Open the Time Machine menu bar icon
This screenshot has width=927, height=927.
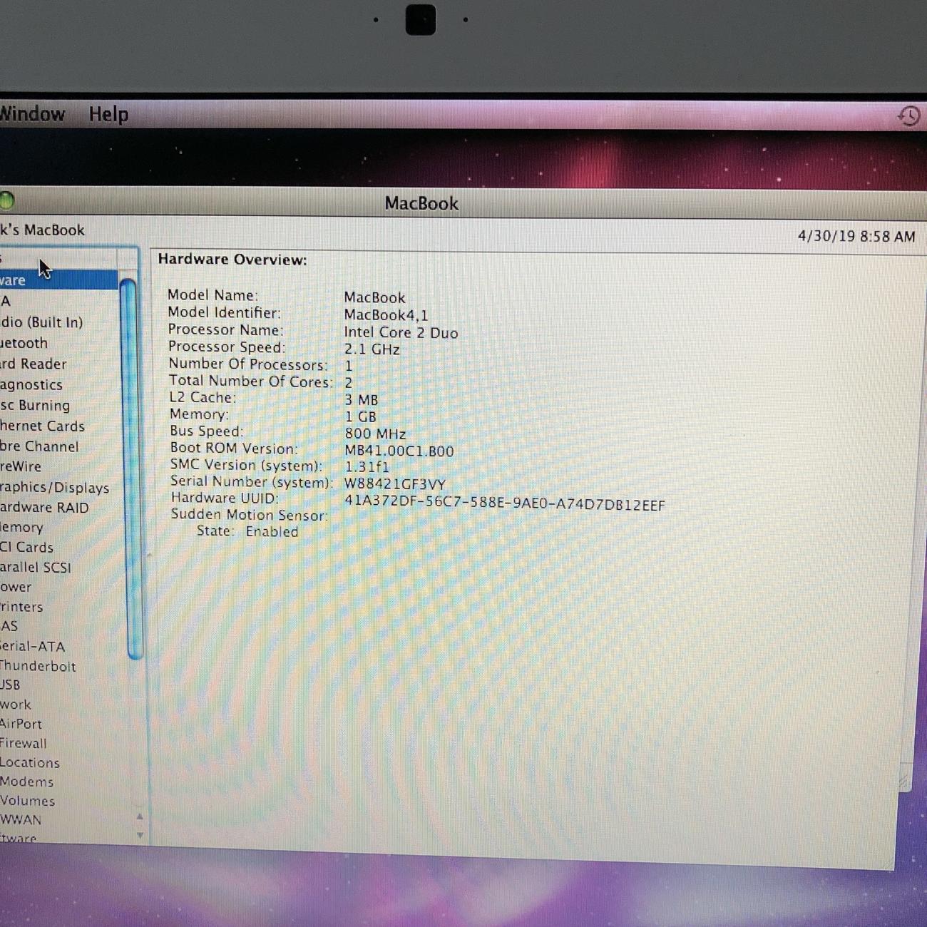click(908, 116)
